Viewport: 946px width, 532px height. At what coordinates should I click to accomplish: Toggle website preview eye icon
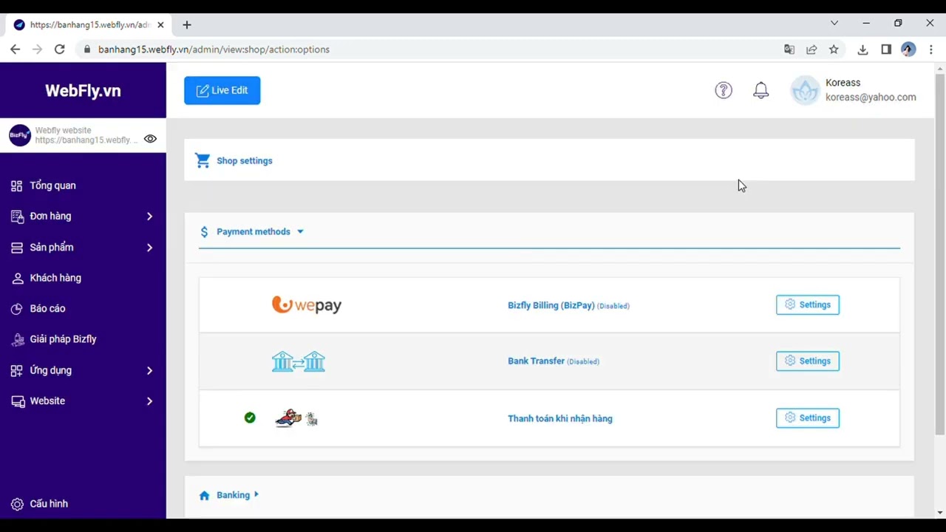click(150, 139)
